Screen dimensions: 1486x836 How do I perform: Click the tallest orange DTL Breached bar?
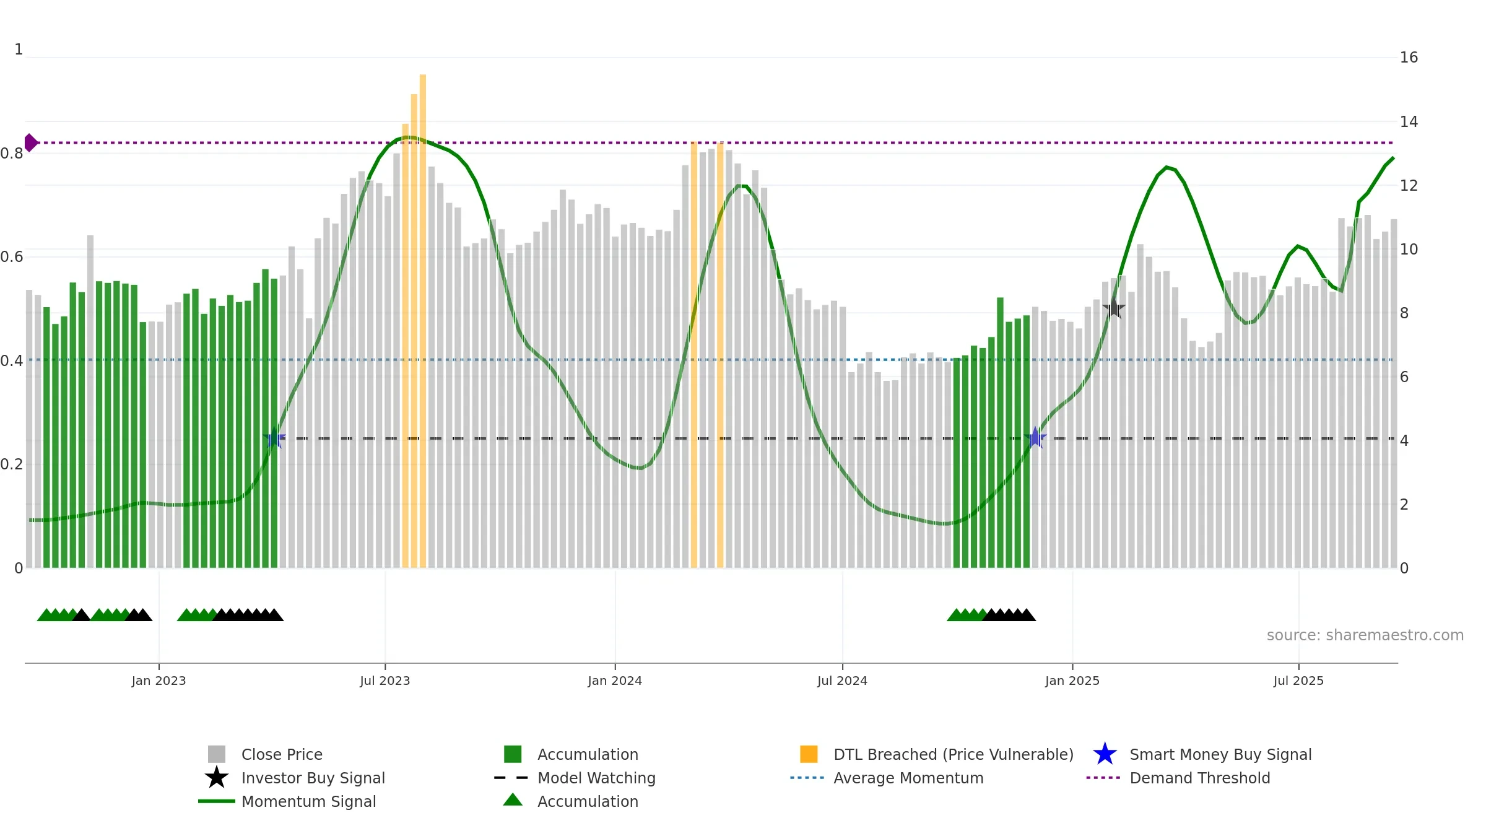423,321
